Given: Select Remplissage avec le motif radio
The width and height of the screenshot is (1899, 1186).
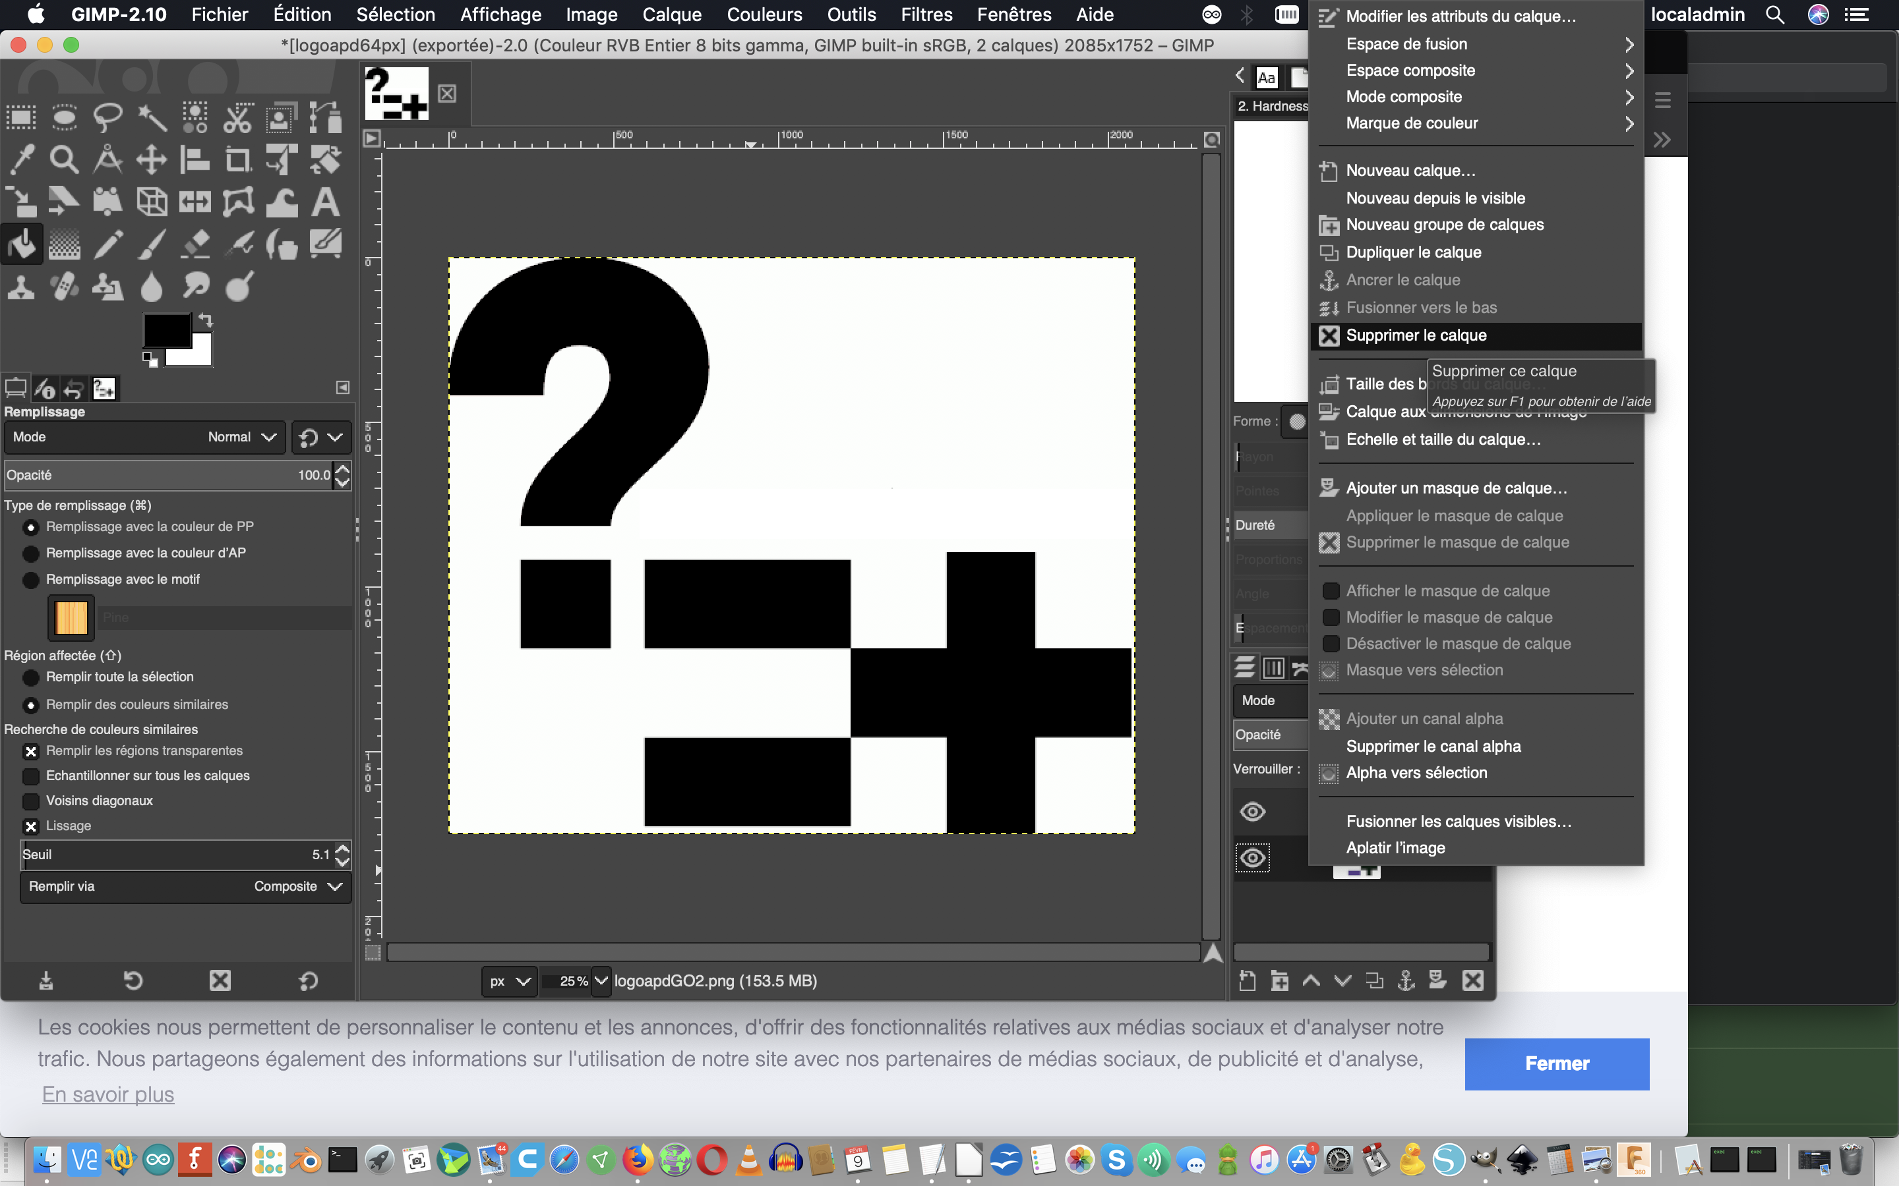Looking at the screenshot, I should [32, 580].
